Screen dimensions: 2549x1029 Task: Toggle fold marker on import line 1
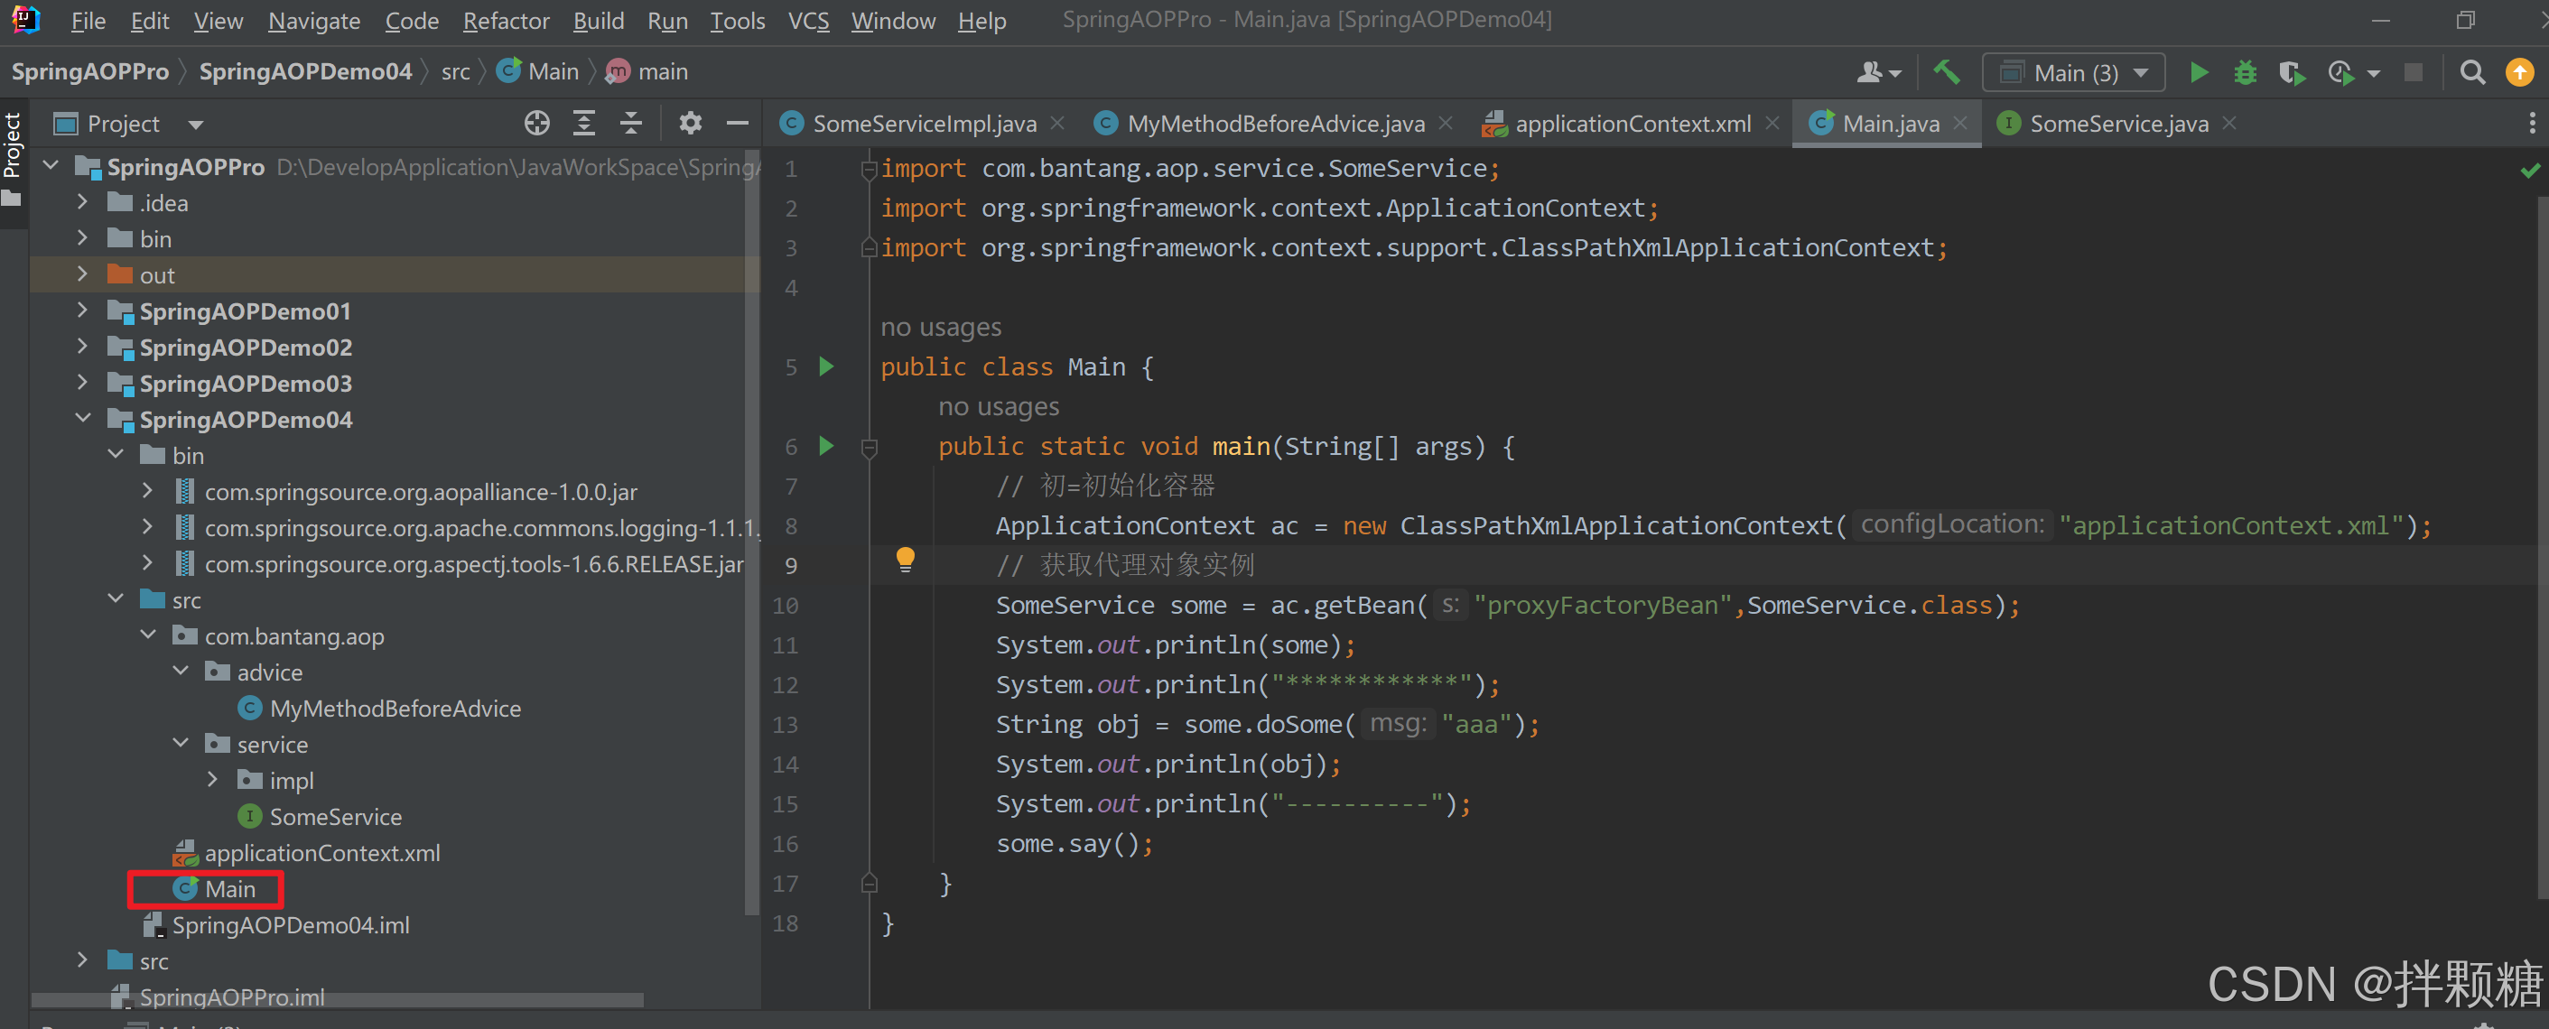click(x=869, y=169)
